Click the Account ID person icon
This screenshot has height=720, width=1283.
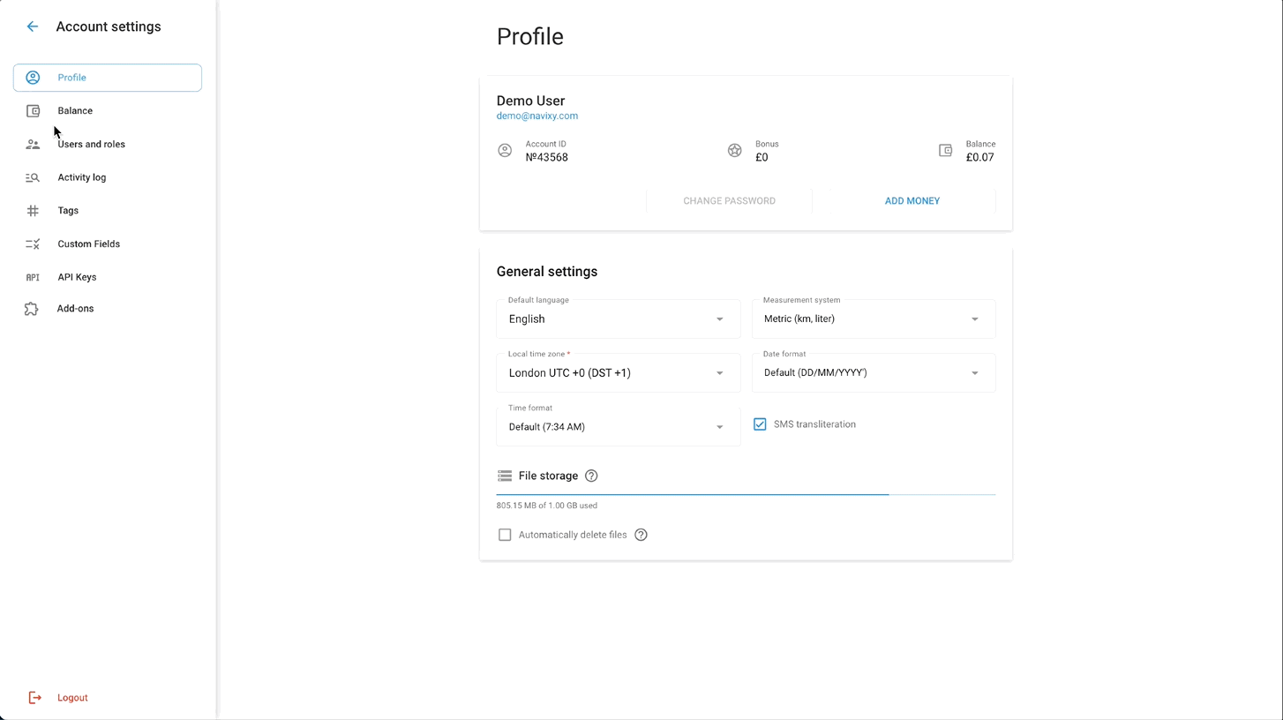click(505, 151)
